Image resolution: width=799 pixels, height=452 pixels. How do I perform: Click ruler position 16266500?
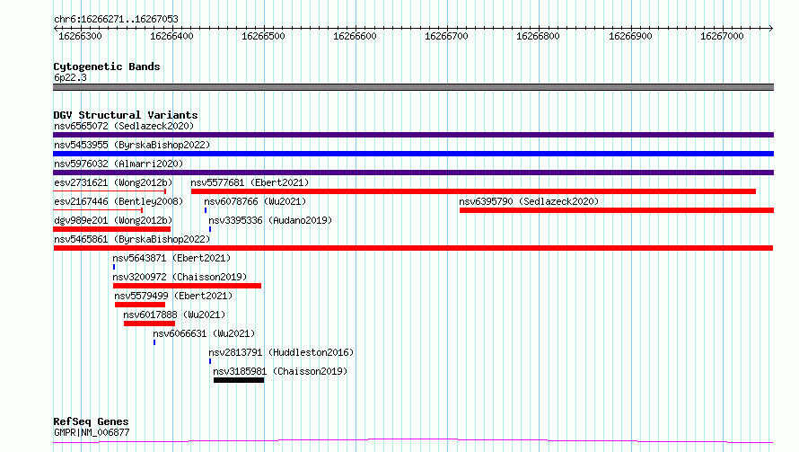[x=263, y=36]
